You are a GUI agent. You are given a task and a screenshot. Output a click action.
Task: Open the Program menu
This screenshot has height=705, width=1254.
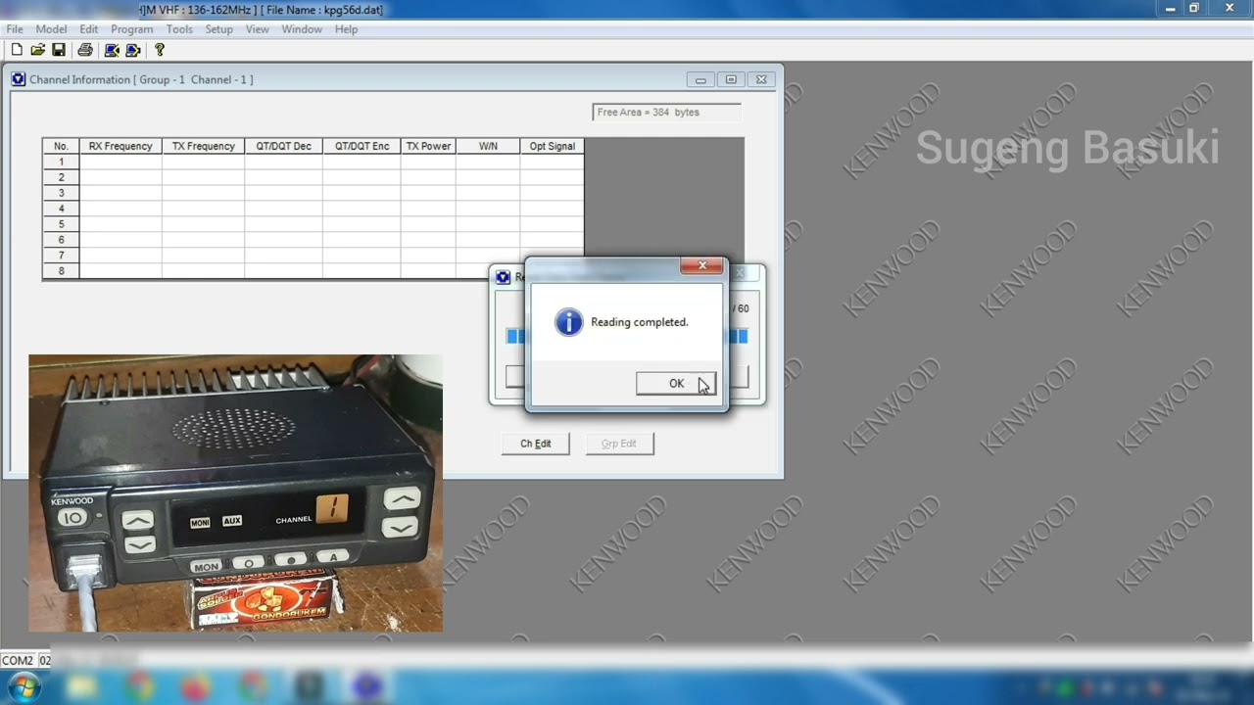(x=131, y=29)
